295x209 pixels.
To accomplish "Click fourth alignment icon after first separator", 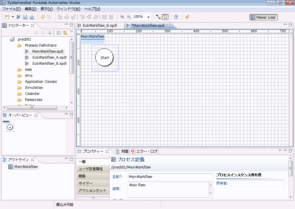I will 82,17.
